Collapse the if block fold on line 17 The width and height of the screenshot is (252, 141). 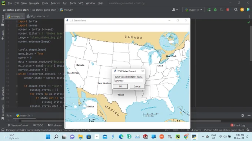click(17, 86)
